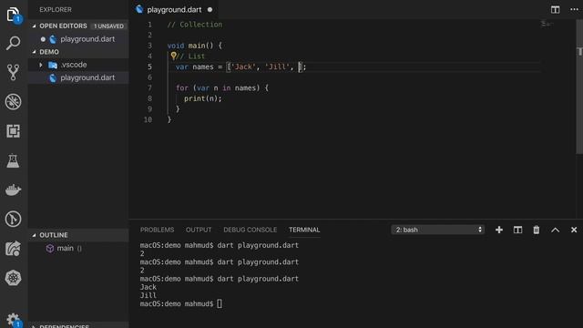Open the activity bar icon above Kubernetes wheel
Image resolution: width=583 pixels, height=328 pixels.
point(13,249)
